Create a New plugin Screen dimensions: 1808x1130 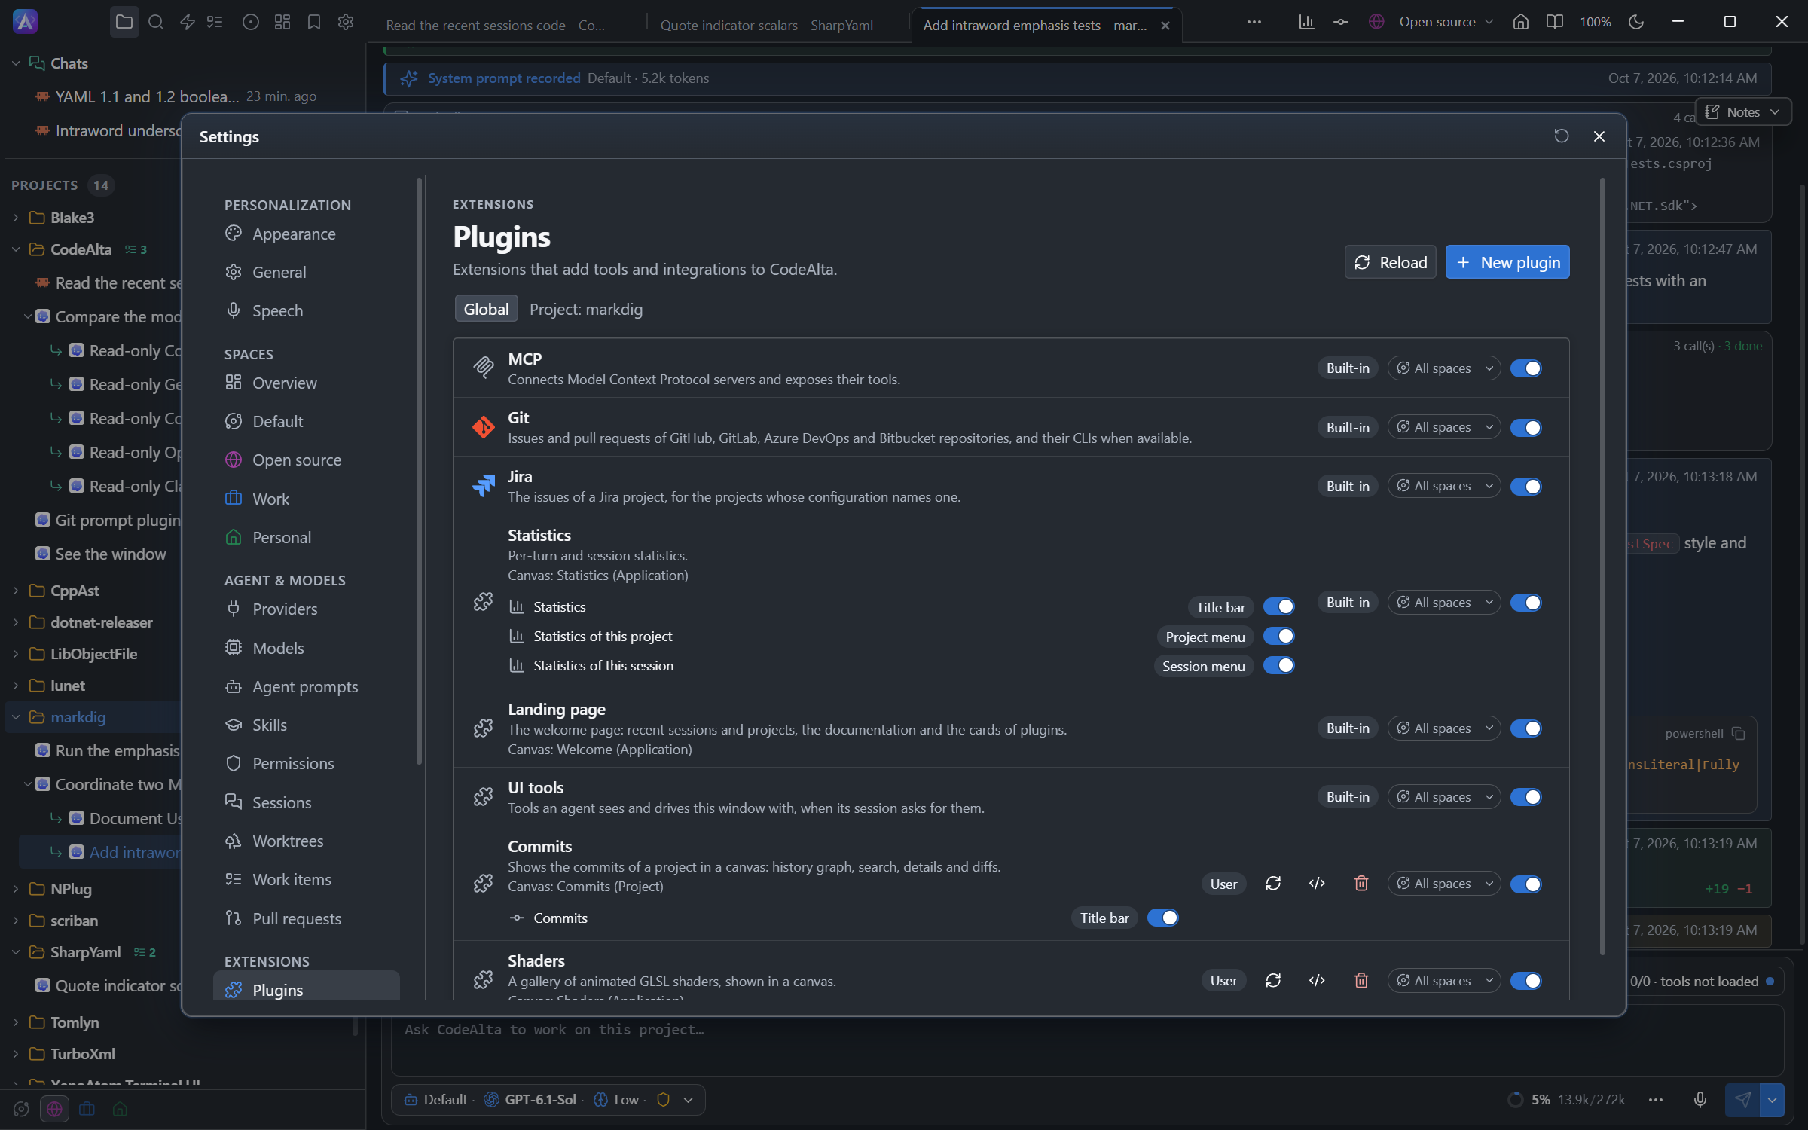[x=1507, y=262]
